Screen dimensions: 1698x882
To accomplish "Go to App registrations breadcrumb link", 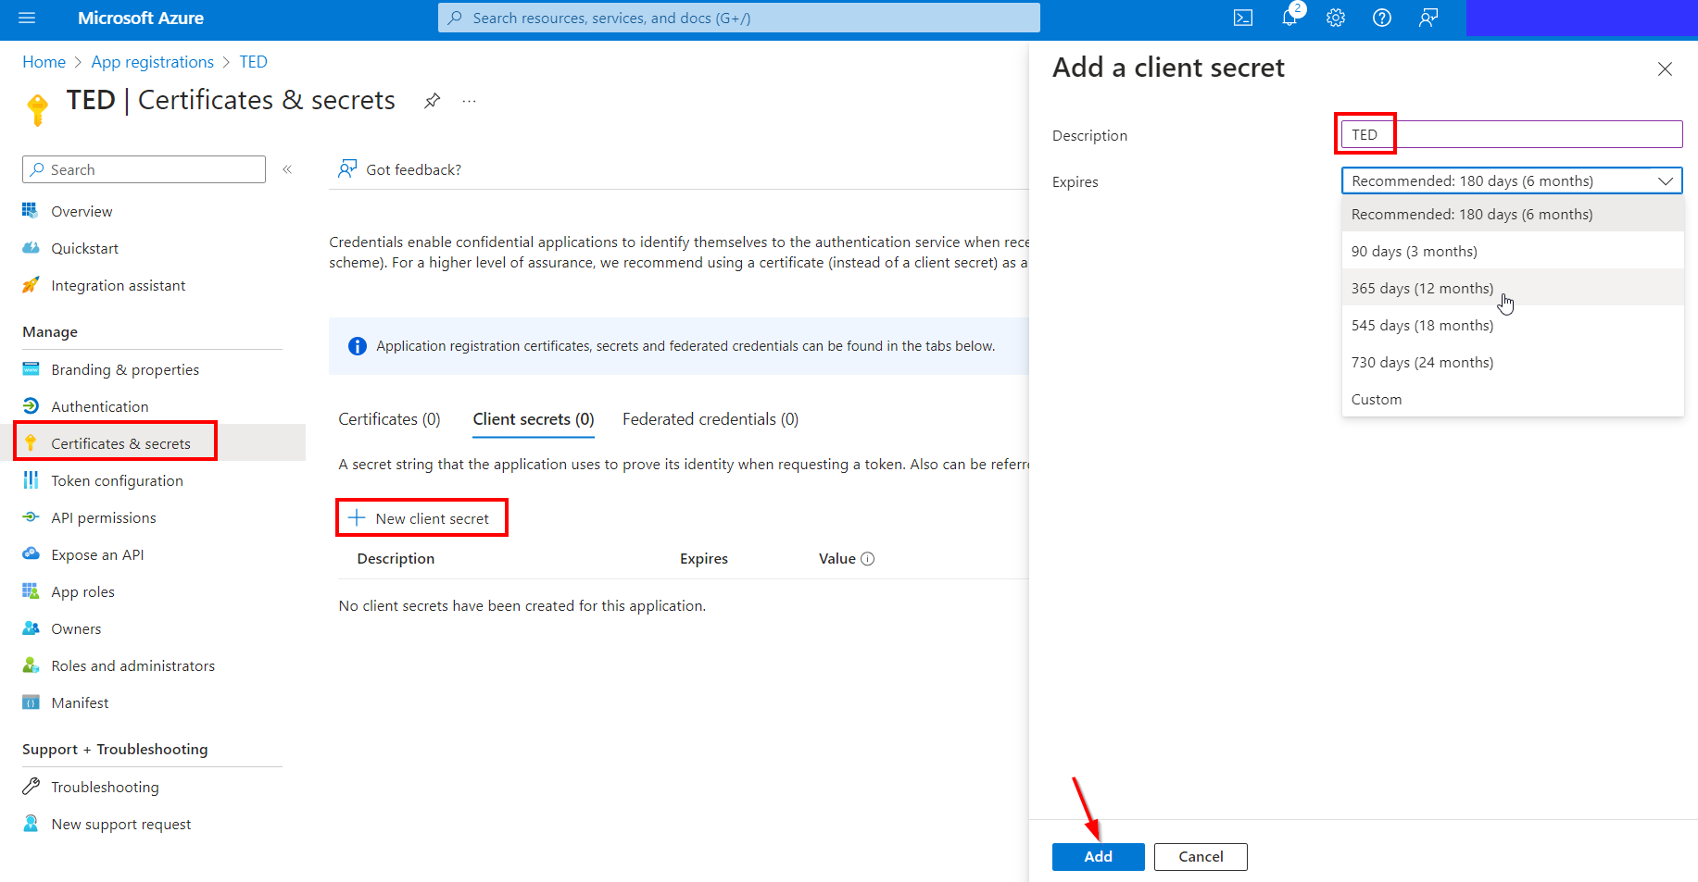I will 152,62.
